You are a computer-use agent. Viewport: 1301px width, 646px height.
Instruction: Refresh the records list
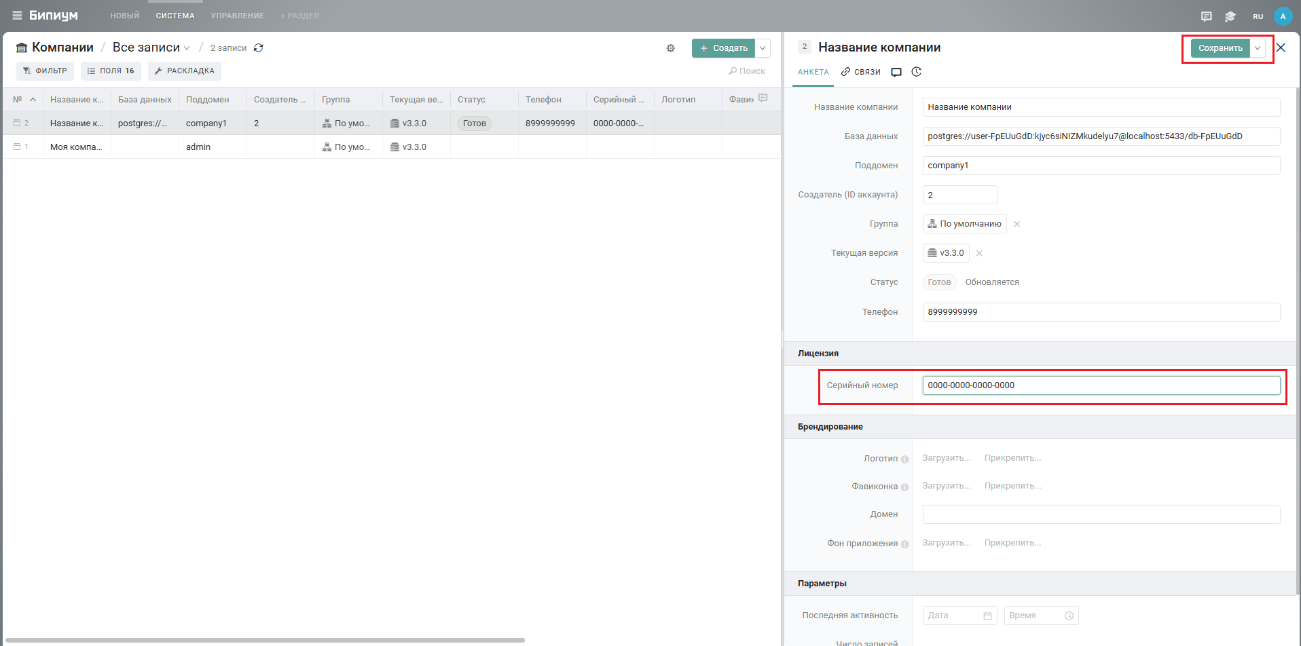point(259,47)
